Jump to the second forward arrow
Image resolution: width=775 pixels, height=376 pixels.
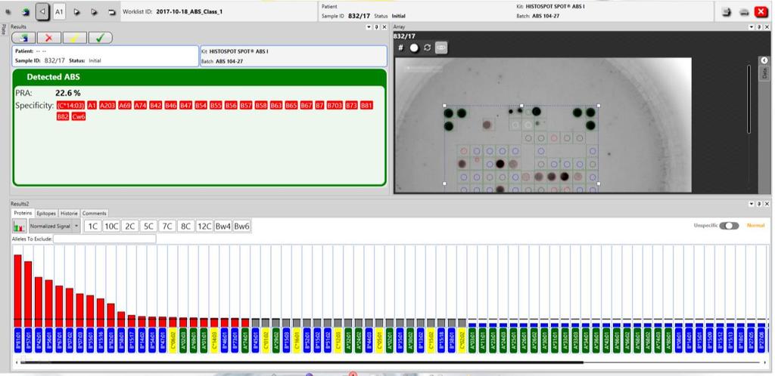coord(94,12)
